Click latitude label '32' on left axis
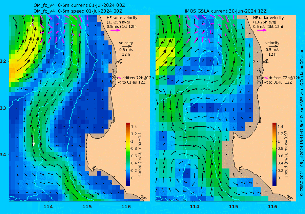This screenshot has height=214, width=305. tap(3, 61)
